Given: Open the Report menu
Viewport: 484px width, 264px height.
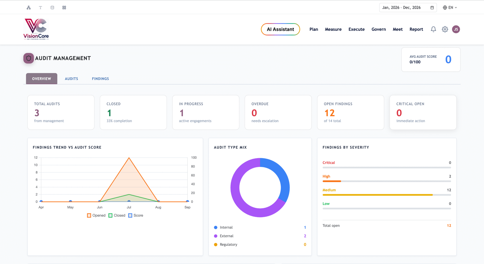Looking at the screenshot, I should (x=416, y=29).
